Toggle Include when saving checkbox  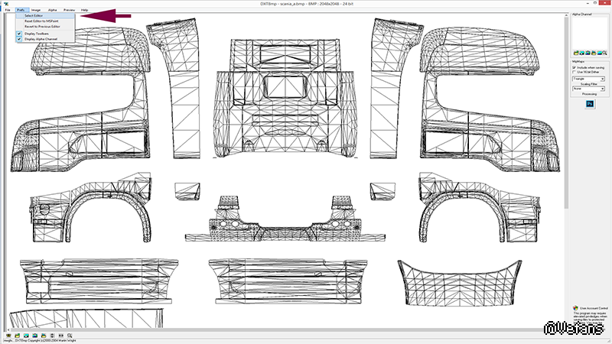575,67
